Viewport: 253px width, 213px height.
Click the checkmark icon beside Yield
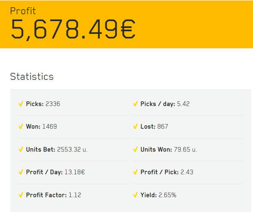[x=135, y=195]
